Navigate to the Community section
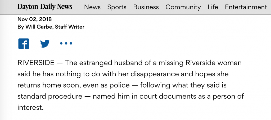The width and height of the screenshot is (271, 120). pyautogui.click(x=183, y=7)
